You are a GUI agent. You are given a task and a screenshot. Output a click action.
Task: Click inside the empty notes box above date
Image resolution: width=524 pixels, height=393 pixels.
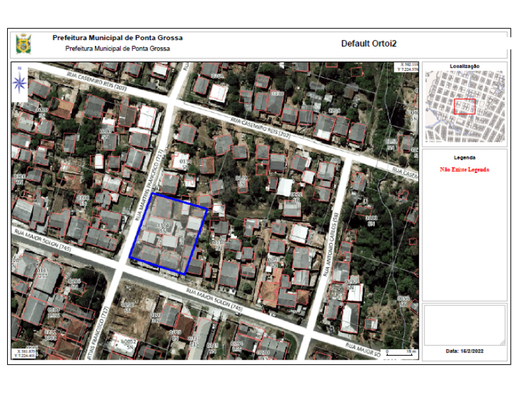(x=464, y=324)
